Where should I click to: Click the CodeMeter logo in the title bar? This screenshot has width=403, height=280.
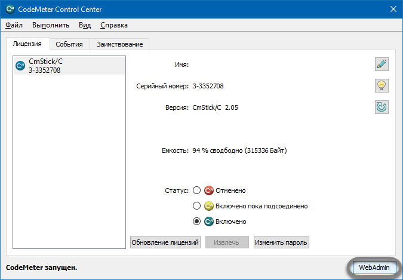(x=10, y=10)
